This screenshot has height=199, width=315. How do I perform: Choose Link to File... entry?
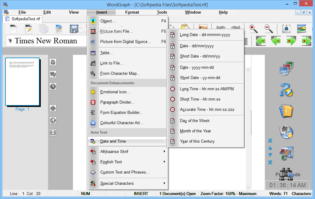tap(128, 63)
